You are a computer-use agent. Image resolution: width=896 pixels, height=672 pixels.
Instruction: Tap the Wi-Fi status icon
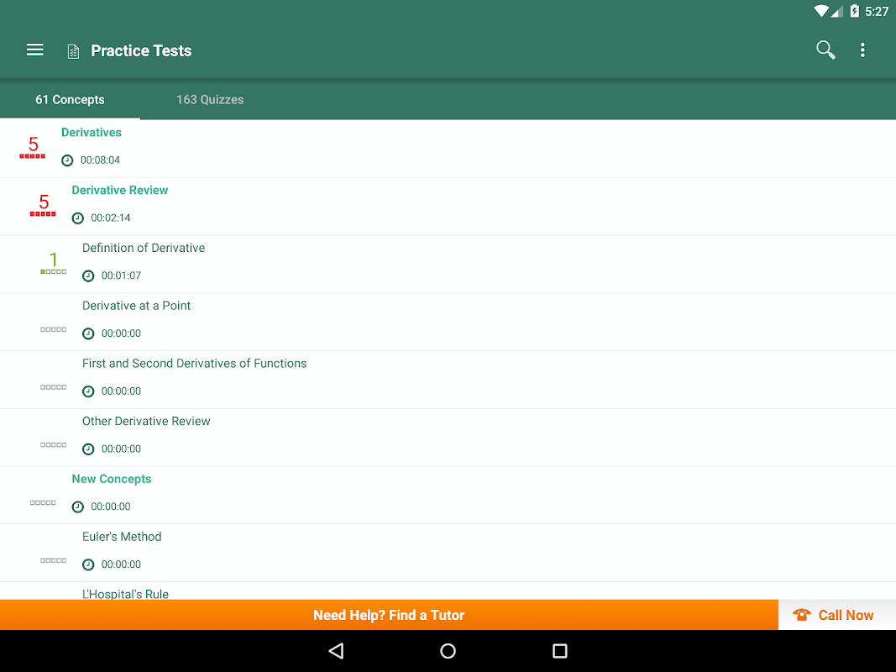821,11
